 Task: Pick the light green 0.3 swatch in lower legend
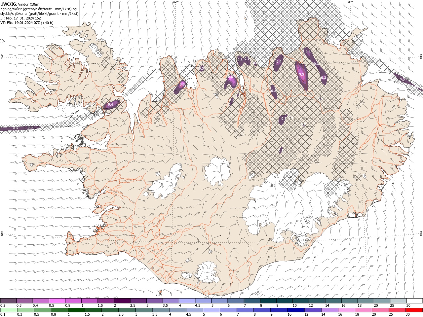25,310
